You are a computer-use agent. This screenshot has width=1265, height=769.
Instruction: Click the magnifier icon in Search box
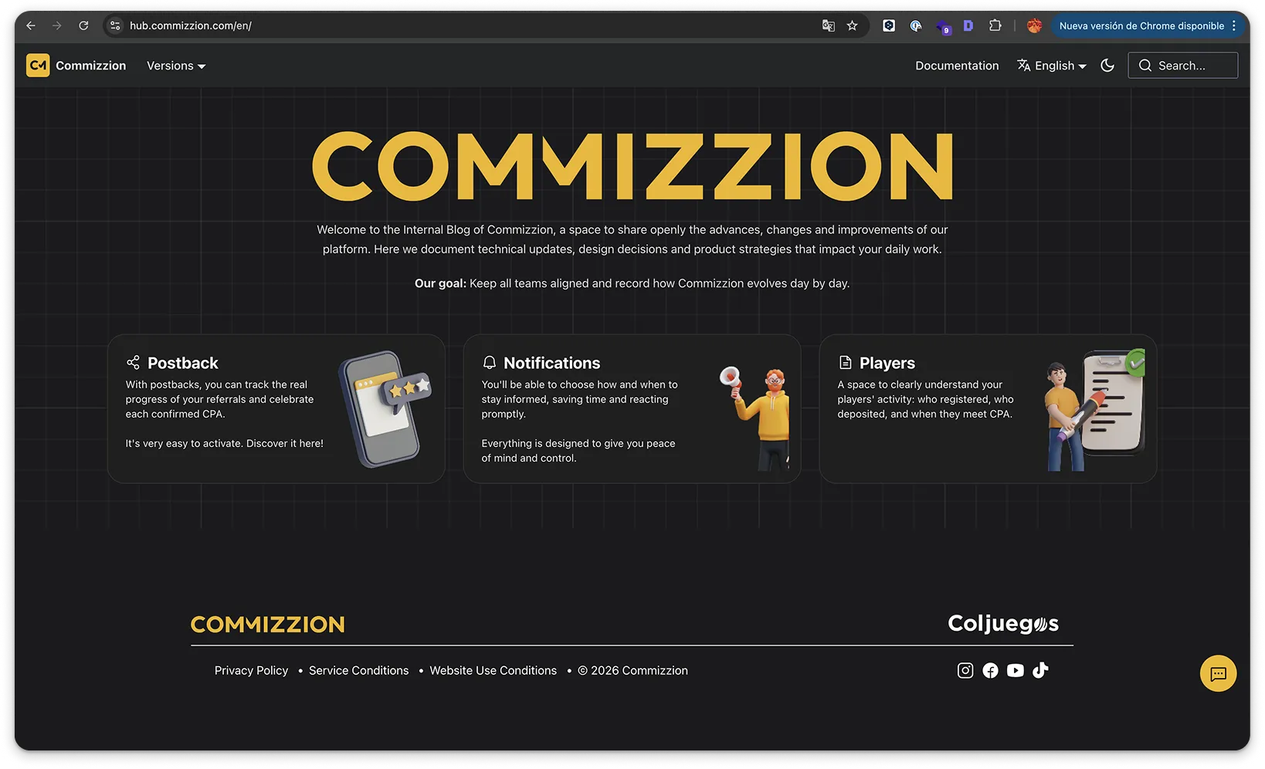pyautogui.click(x=1145, y=66)
